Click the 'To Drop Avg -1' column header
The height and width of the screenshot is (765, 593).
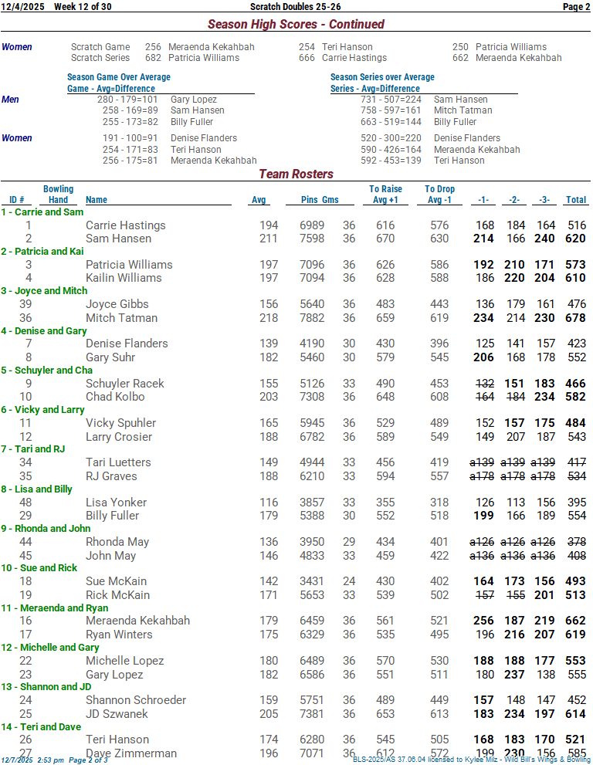click(439, 195)
